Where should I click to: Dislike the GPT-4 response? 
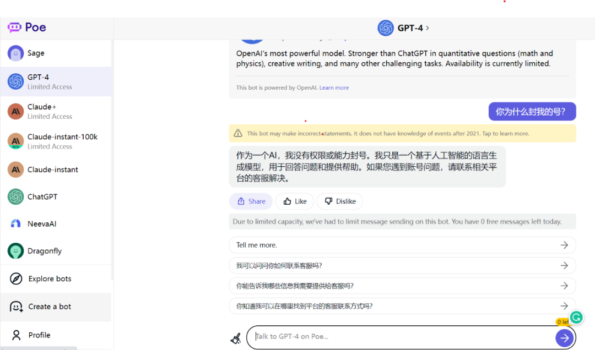[339, 201]
